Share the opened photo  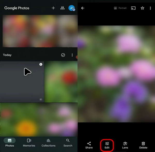tap(89, 145)
